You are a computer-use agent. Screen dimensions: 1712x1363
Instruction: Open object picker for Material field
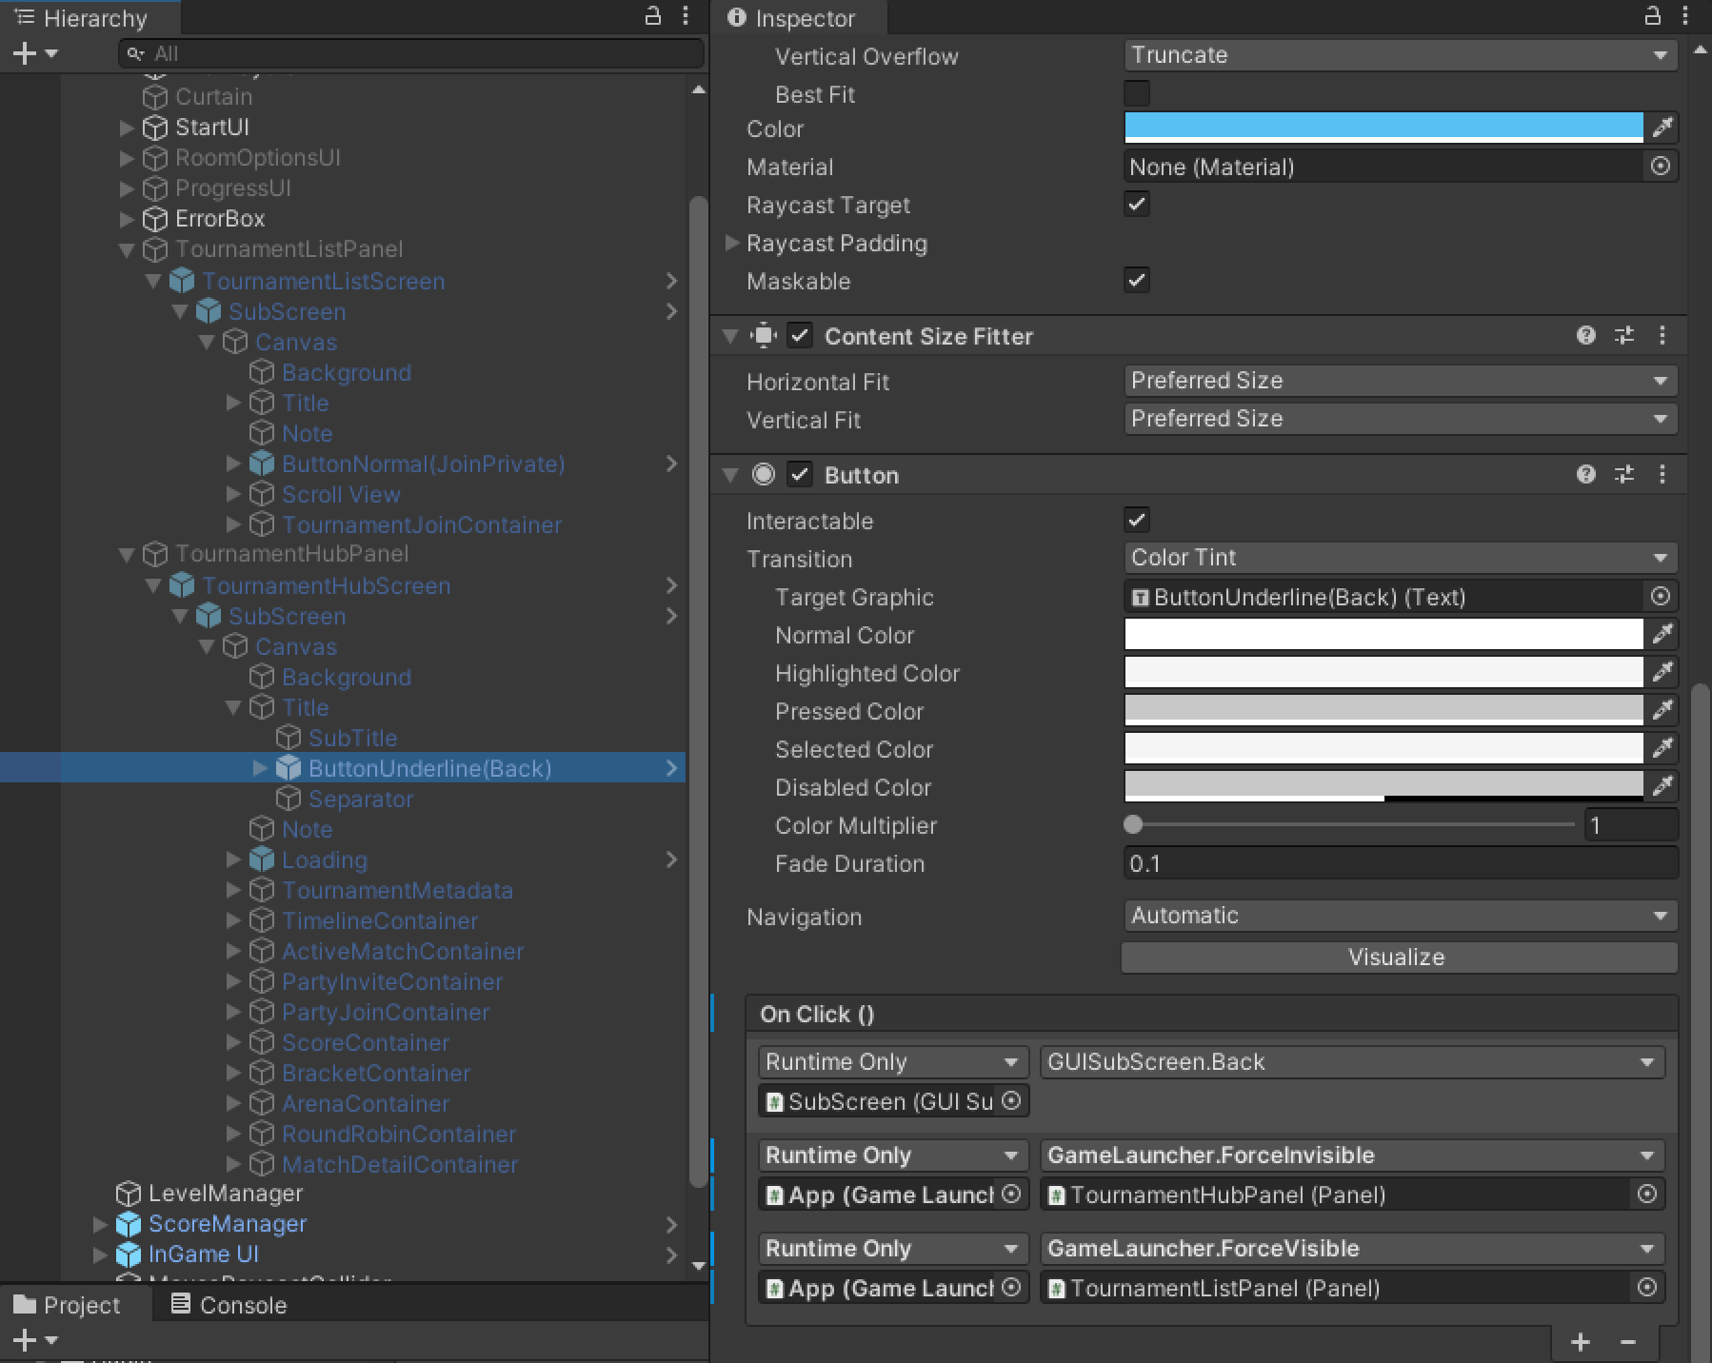click(1660, 167)
